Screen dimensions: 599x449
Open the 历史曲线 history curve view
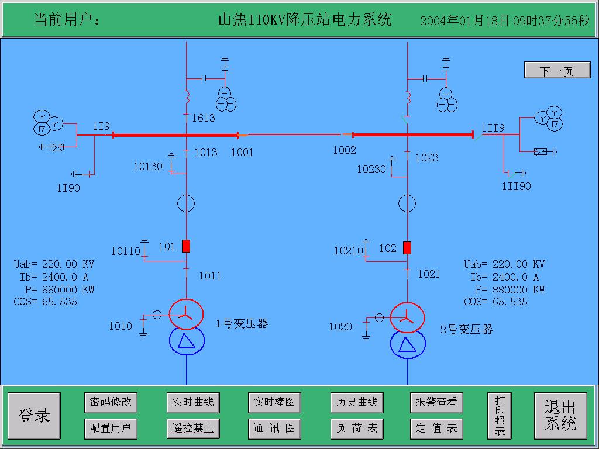[x=357, y=402]
